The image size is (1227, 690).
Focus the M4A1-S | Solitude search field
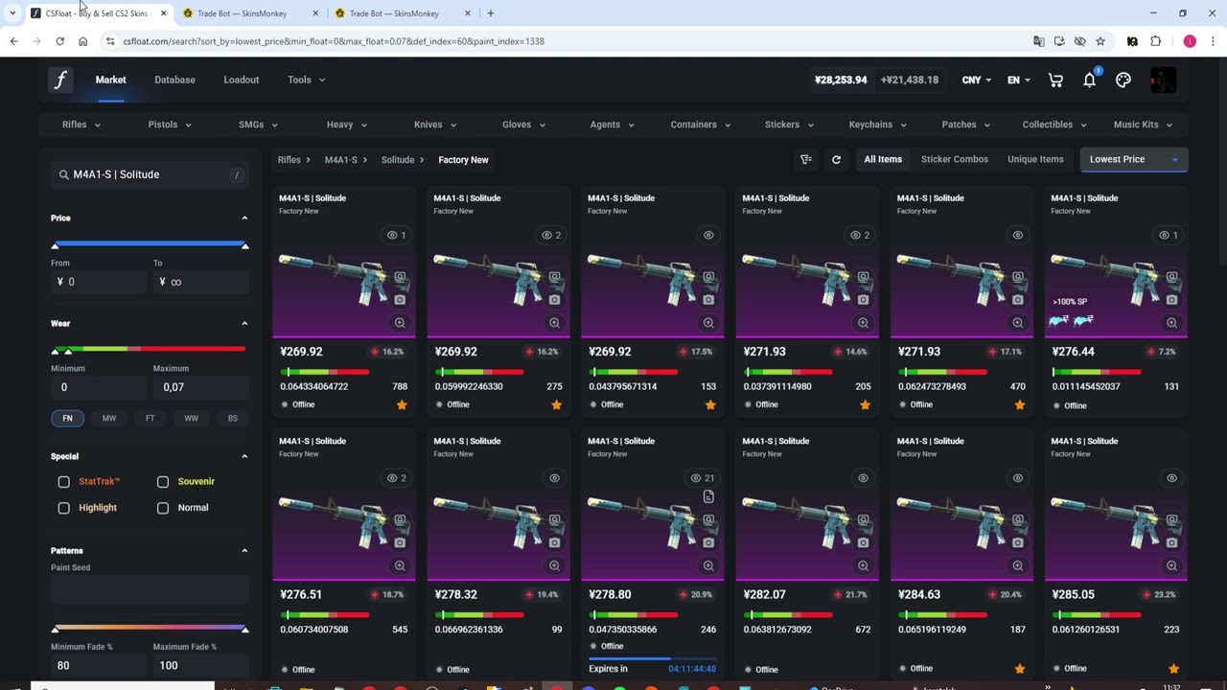(x=150, y=174)
